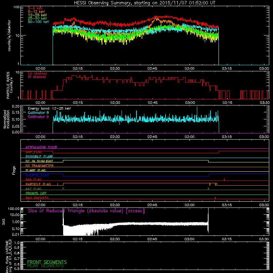Pick the cyan 50-100 keV legend label

tap(39, 22)
